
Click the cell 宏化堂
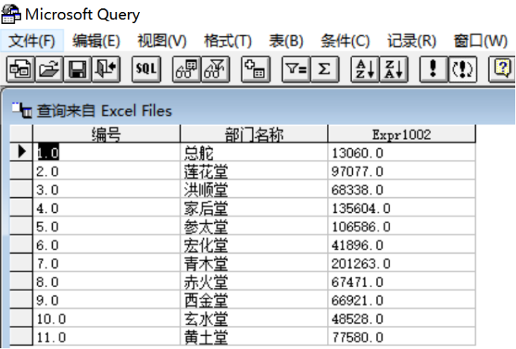[x=254, y=244]
